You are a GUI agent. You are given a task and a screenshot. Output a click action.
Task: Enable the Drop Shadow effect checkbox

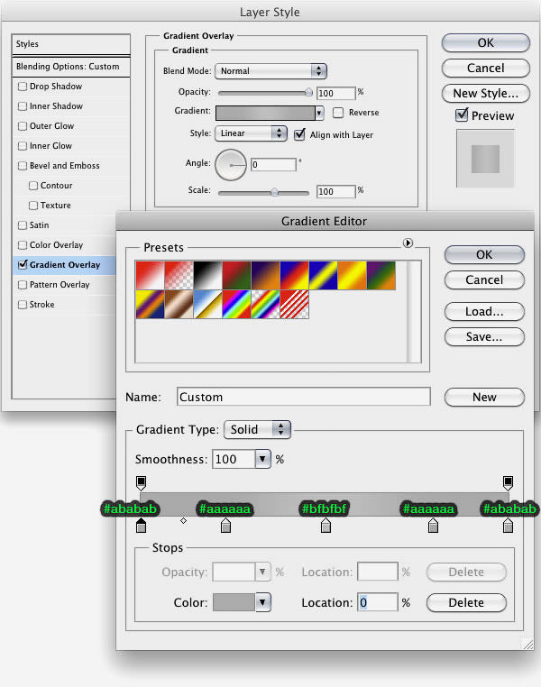(23, 87)
